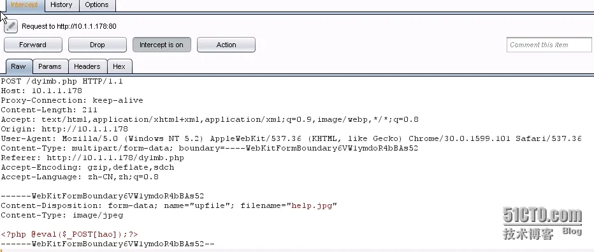Toggle the Intercept is on button

coord(162,45)
